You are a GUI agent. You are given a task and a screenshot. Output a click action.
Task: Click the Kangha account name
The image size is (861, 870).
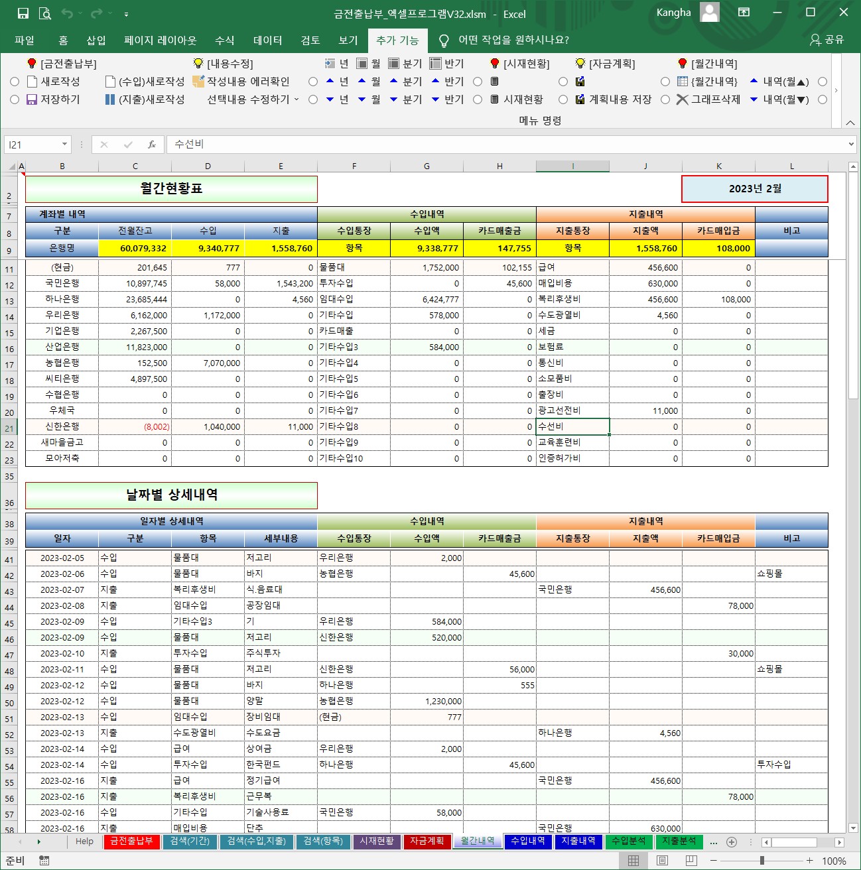tap(673, 13)
